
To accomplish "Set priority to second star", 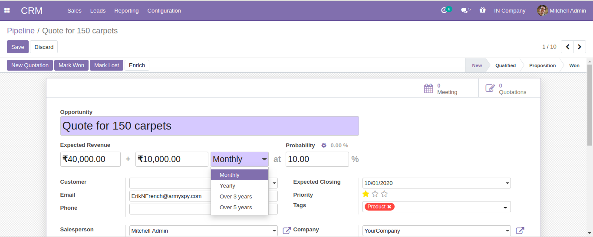I will click(375, 194).
